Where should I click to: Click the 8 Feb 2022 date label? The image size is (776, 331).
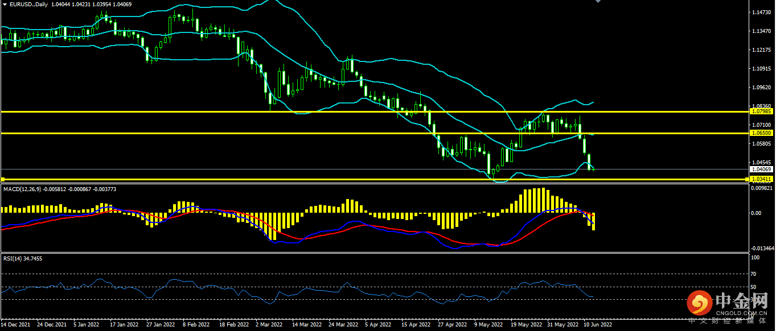(197, 325)
